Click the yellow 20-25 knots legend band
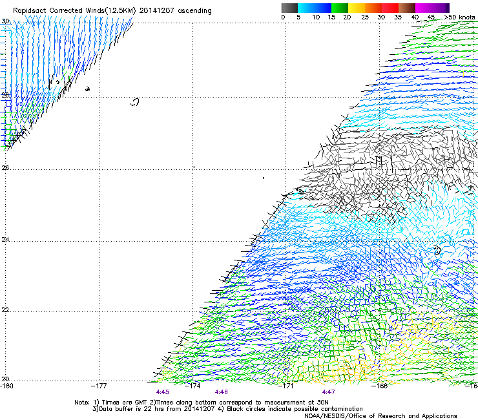Screen dimensions: 478x420 (x=356, y=8)
